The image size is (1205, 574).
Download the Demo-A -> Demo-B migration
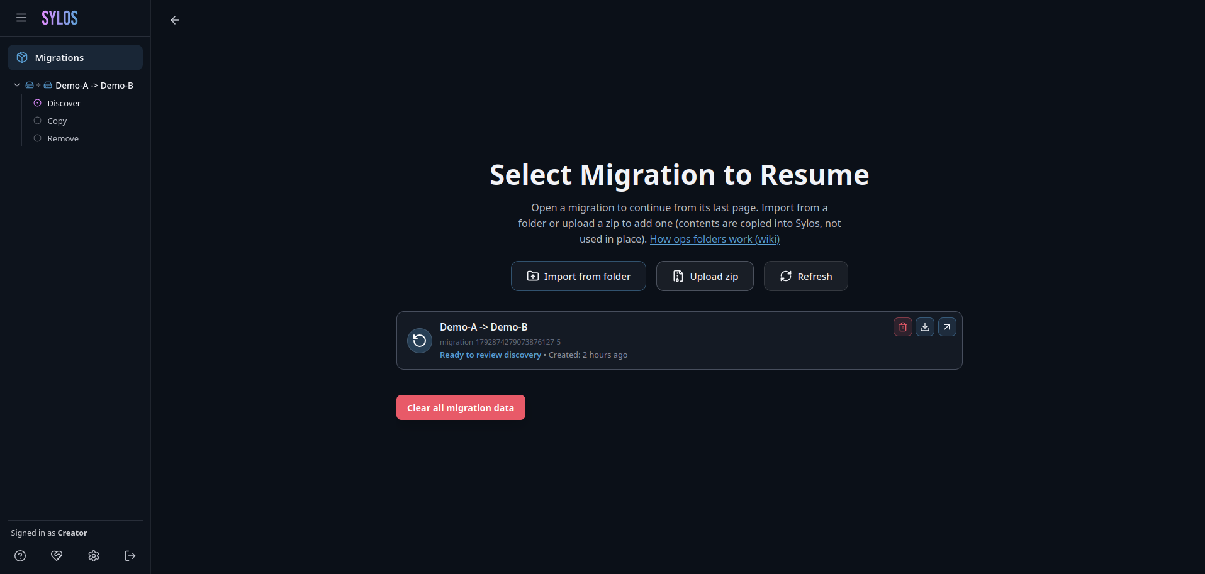coord(925,327)
